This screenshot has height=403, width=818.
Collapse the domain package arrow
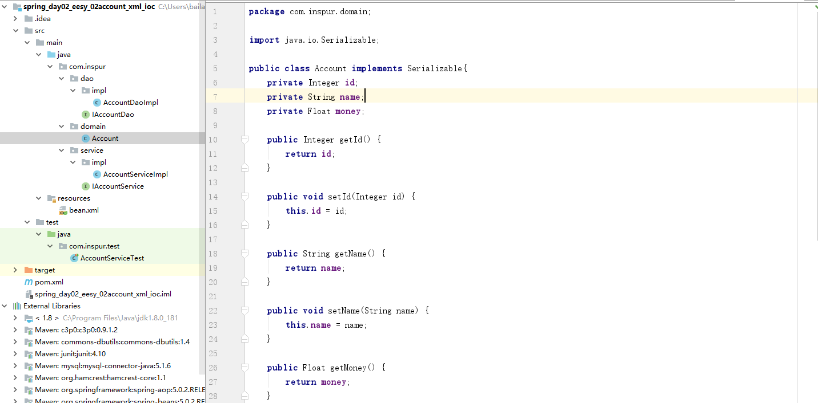point(61,127)
